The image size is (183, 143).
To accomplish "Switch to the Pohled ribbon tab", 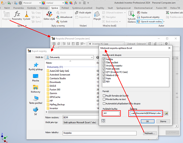I will tap(65, 8).
